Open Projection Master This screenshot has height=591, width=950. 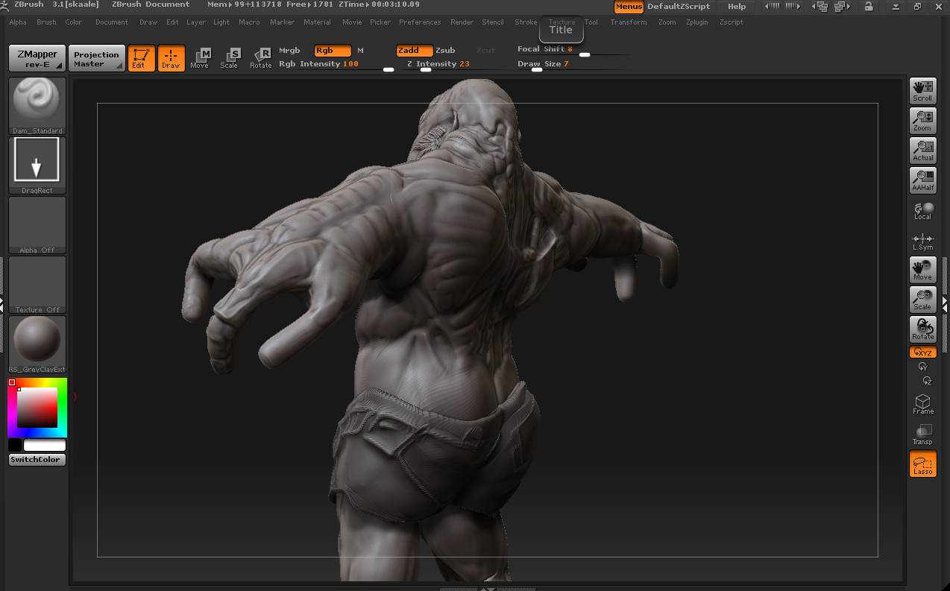coord(96,58)
